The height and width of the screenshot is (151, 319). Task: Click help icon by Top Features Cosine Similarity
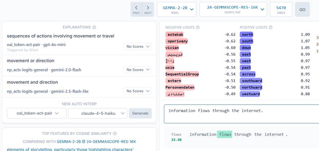coord(115,134)
